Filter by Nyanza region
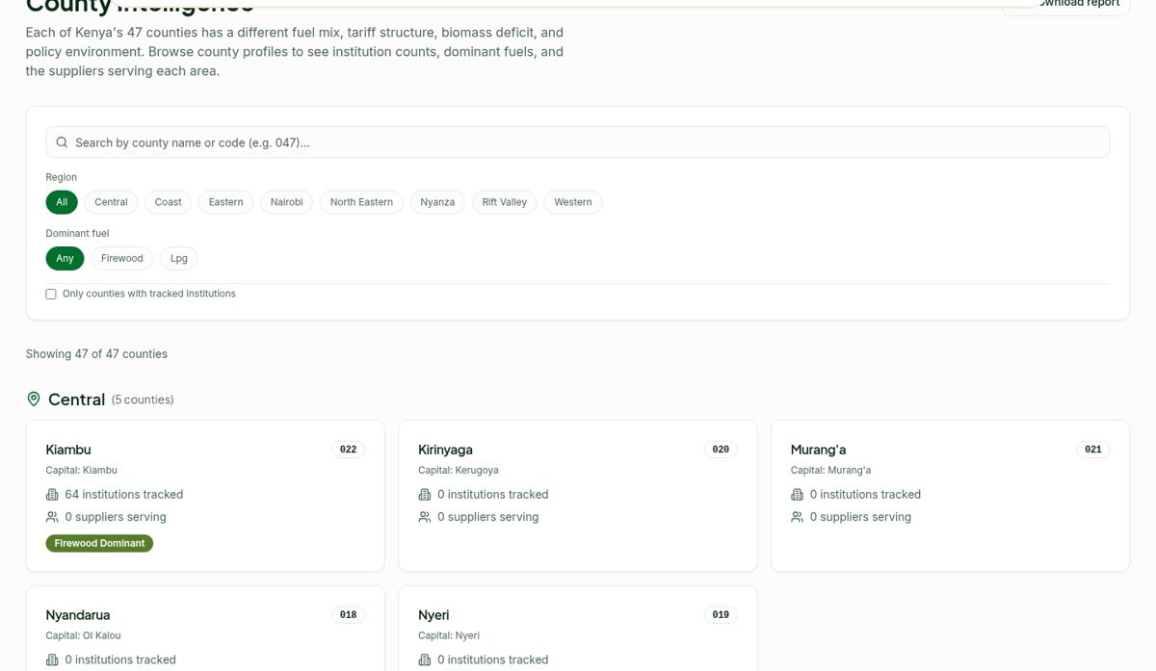Viewport: 1156px width, 671px height. coord(437,202)
